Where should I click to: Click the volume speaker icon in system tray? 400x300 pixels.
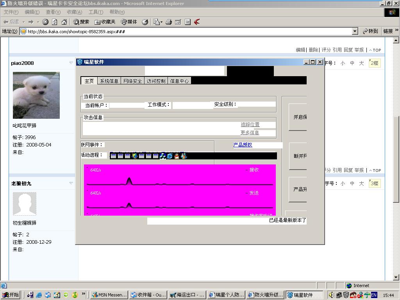331,295
